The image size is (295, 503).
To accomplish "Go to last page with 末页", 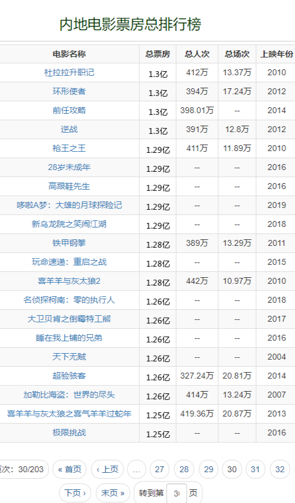I will tap(113, 493).
